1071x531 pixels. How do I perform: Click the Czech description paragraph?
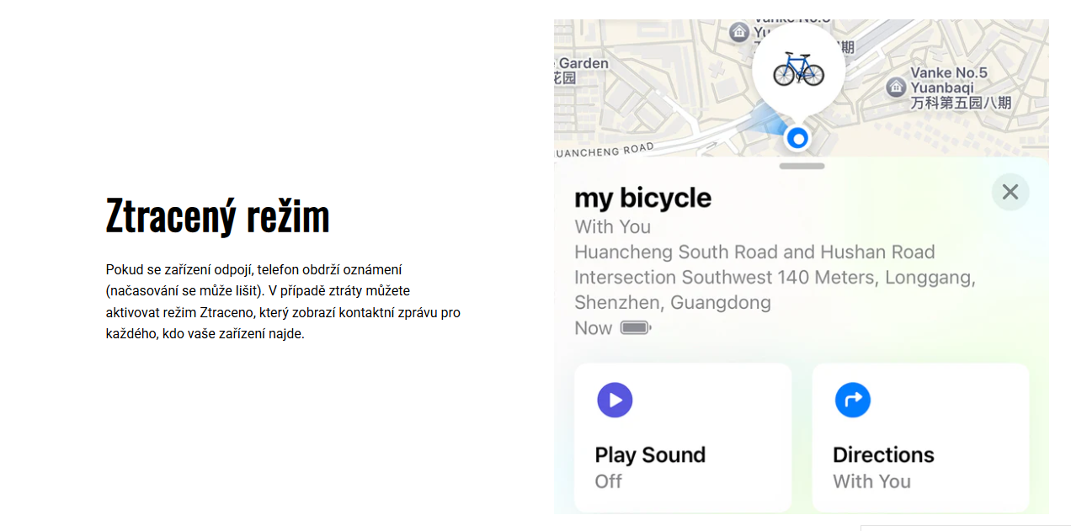pos(283,301)
